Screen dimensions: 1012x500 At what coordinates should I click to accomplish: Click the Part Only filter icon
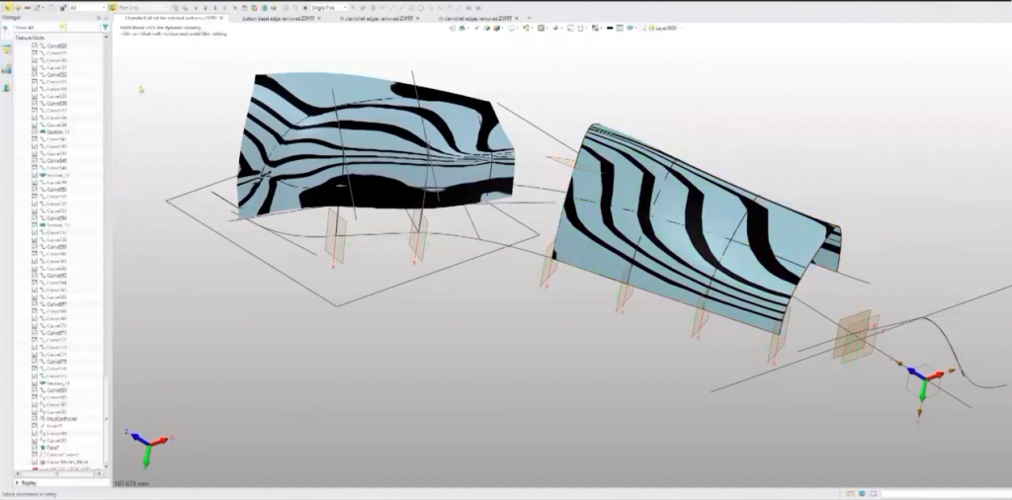point(114,7)
